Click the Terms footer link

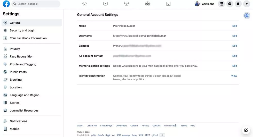pos(184,126)
